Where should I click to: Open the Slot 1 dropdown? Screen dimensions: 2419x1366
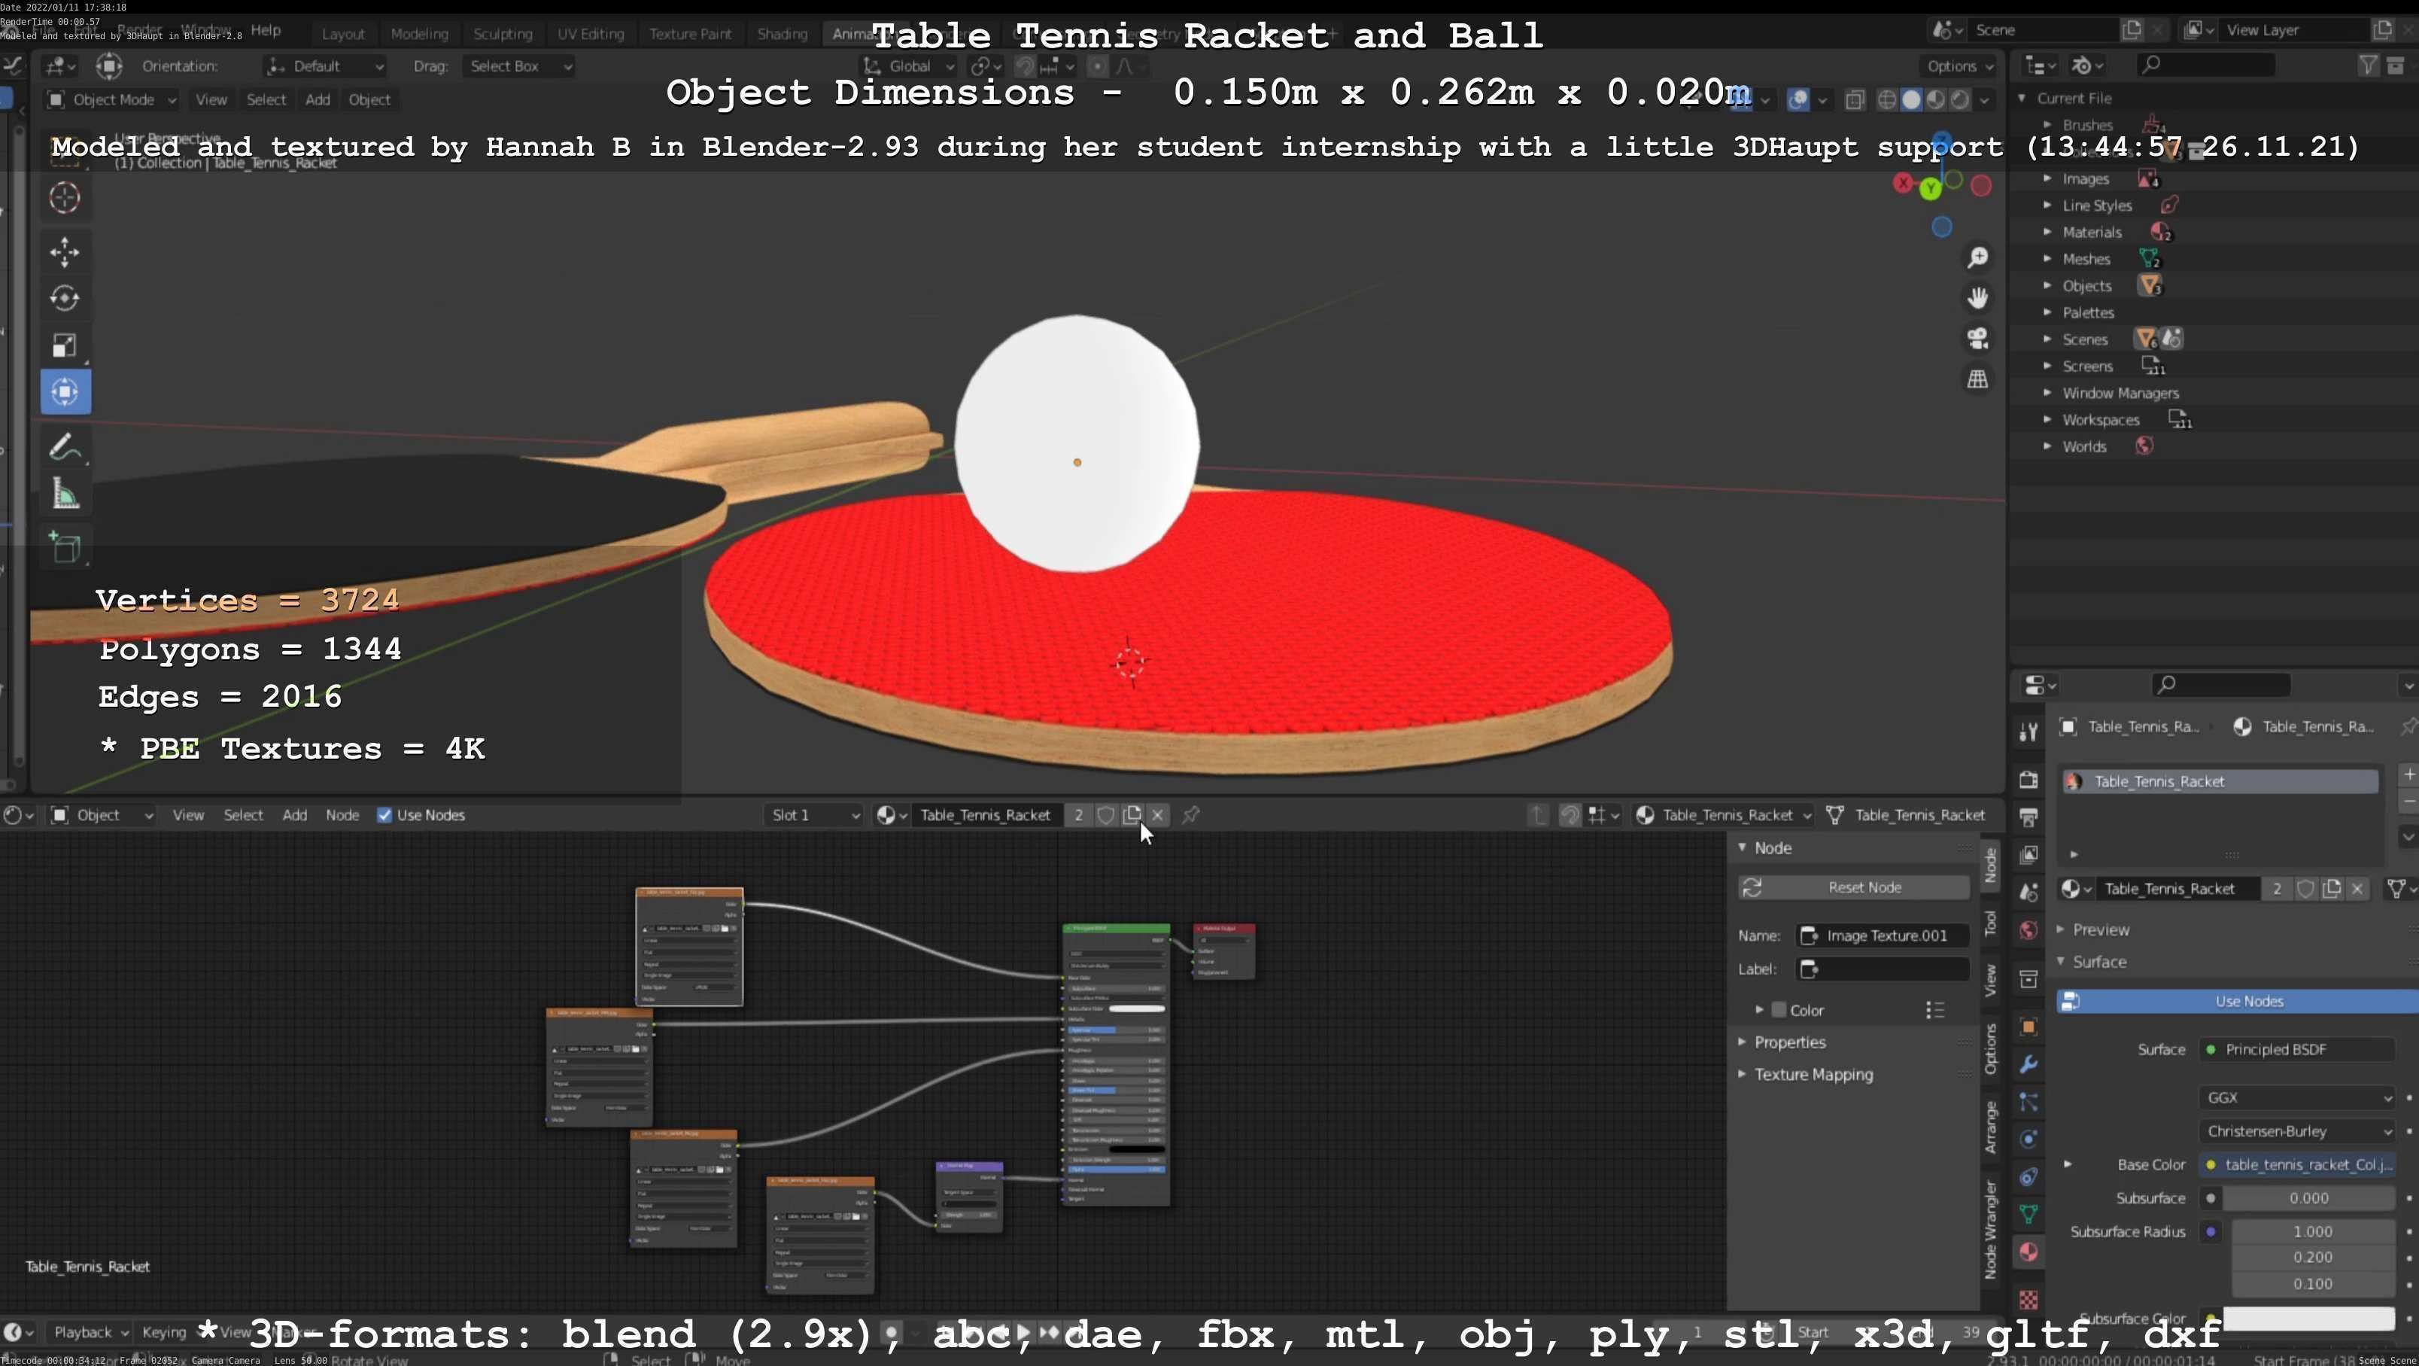coord(813,816)
